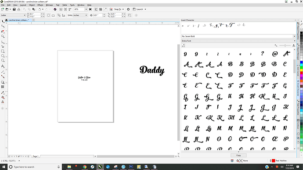
Task: Expand the Undo history dropdown arrow
Action: [43, 9]
